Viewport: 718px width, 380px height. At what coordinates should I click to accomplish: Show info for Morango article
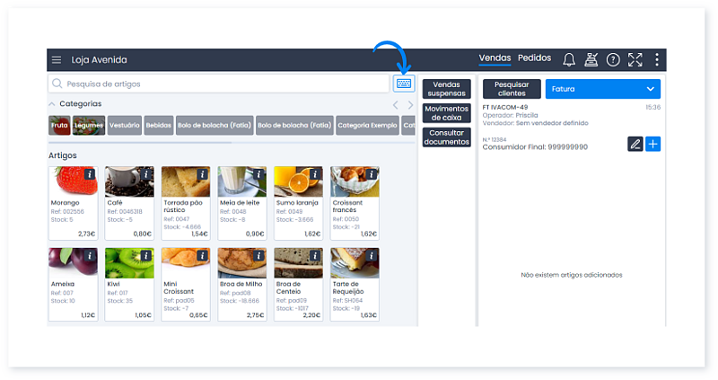[90, 174]
